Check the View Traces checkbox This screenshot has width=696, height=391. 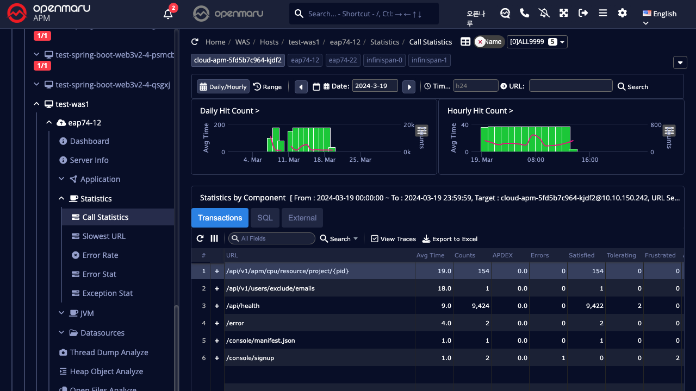coord(374,239)
